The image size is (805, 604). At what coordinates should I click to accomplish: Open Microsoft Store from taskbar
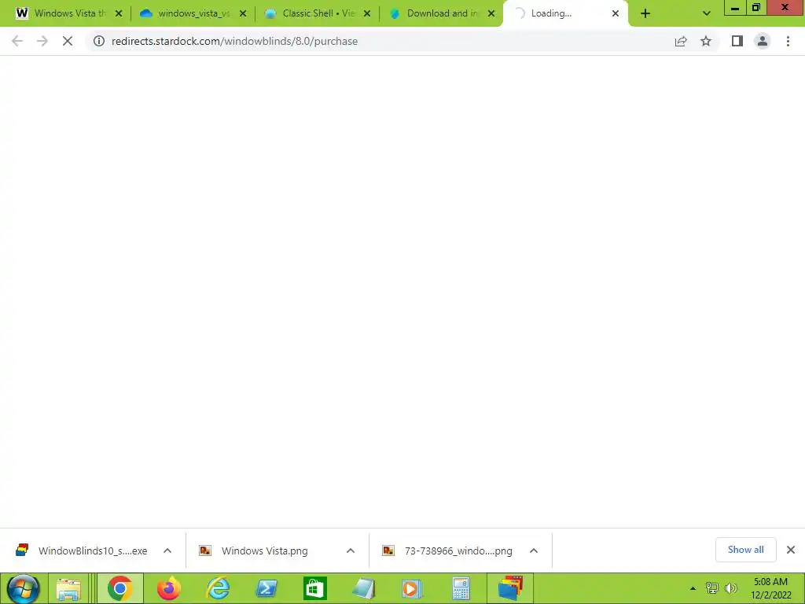315,588
